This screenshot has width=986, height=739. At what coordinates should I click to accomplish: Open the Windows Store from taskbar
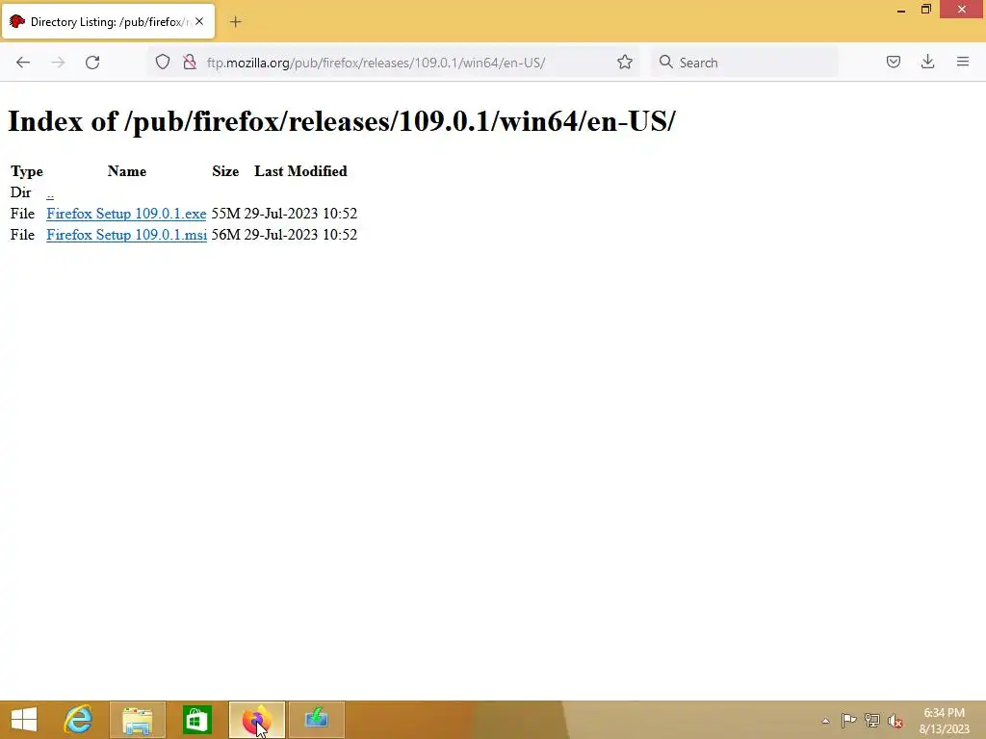pyautogui.click(x=196, y=720)
